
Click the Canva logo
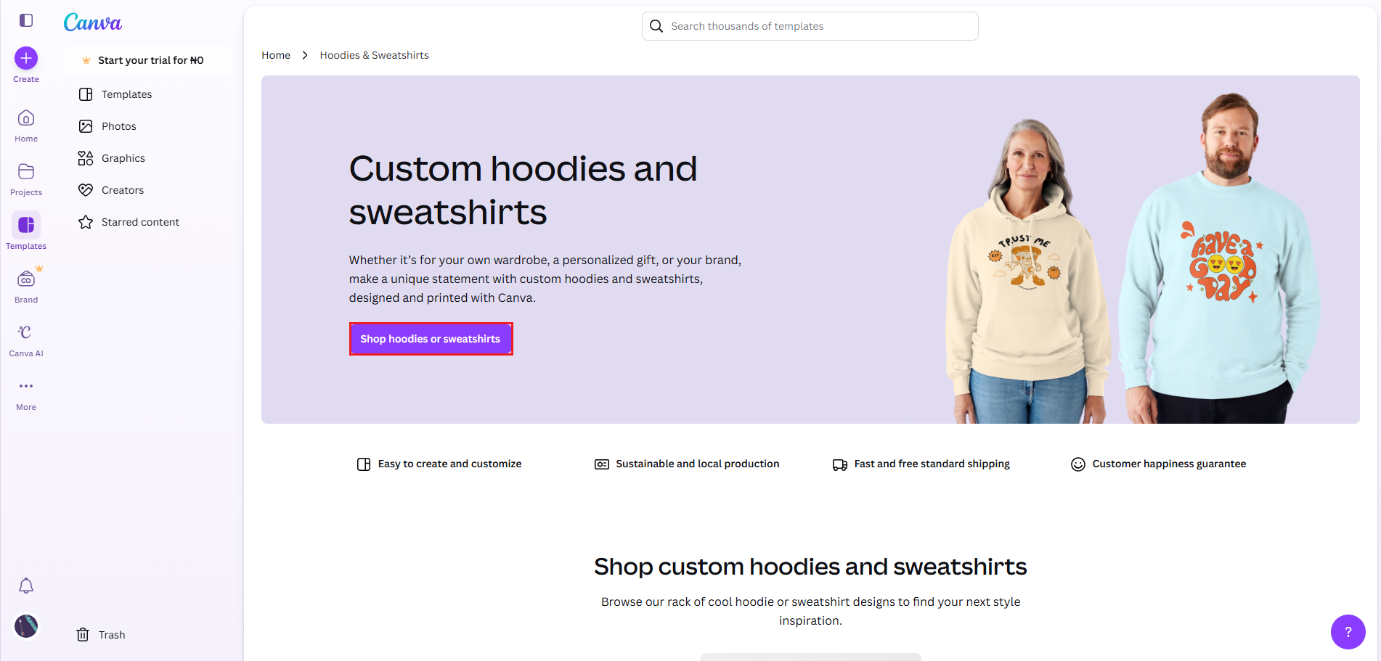point(93,22)
